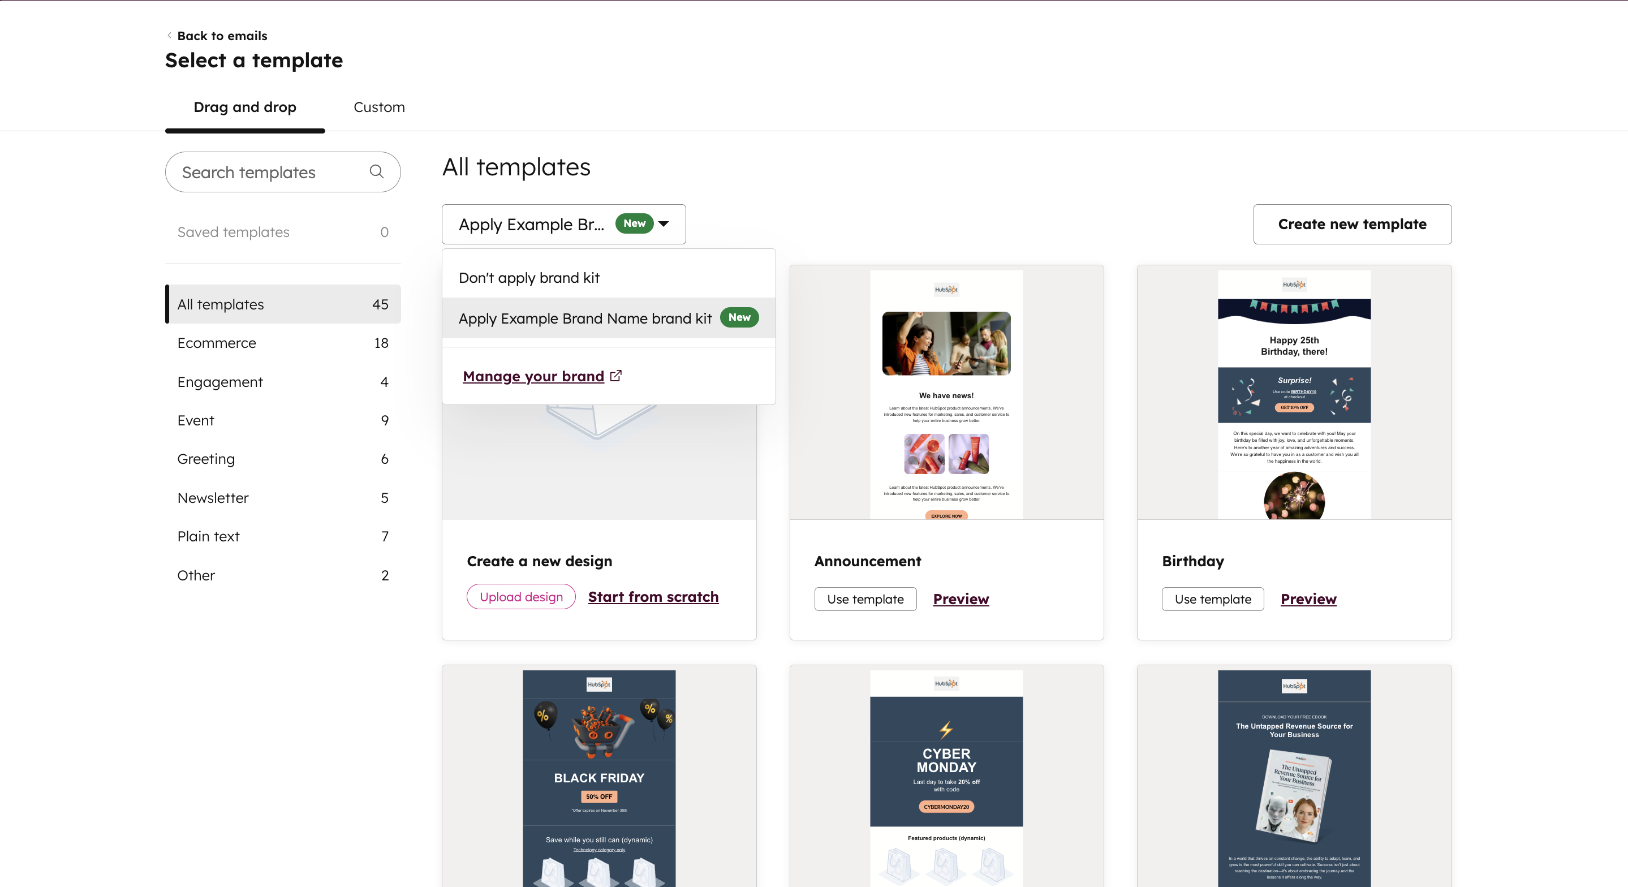Filter by Ecommerce category
The image size is (1628, 887).
pyautogui.click(x=217, y=343)
